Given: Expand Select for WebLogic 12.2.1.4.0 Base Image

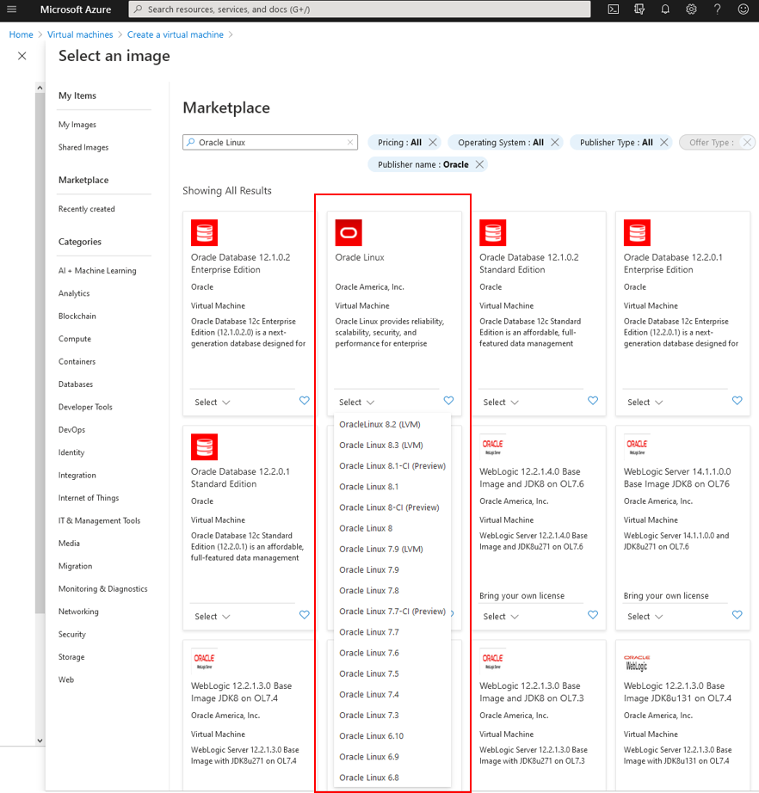Looking at the screenshot, I should (x=501, y=617).
